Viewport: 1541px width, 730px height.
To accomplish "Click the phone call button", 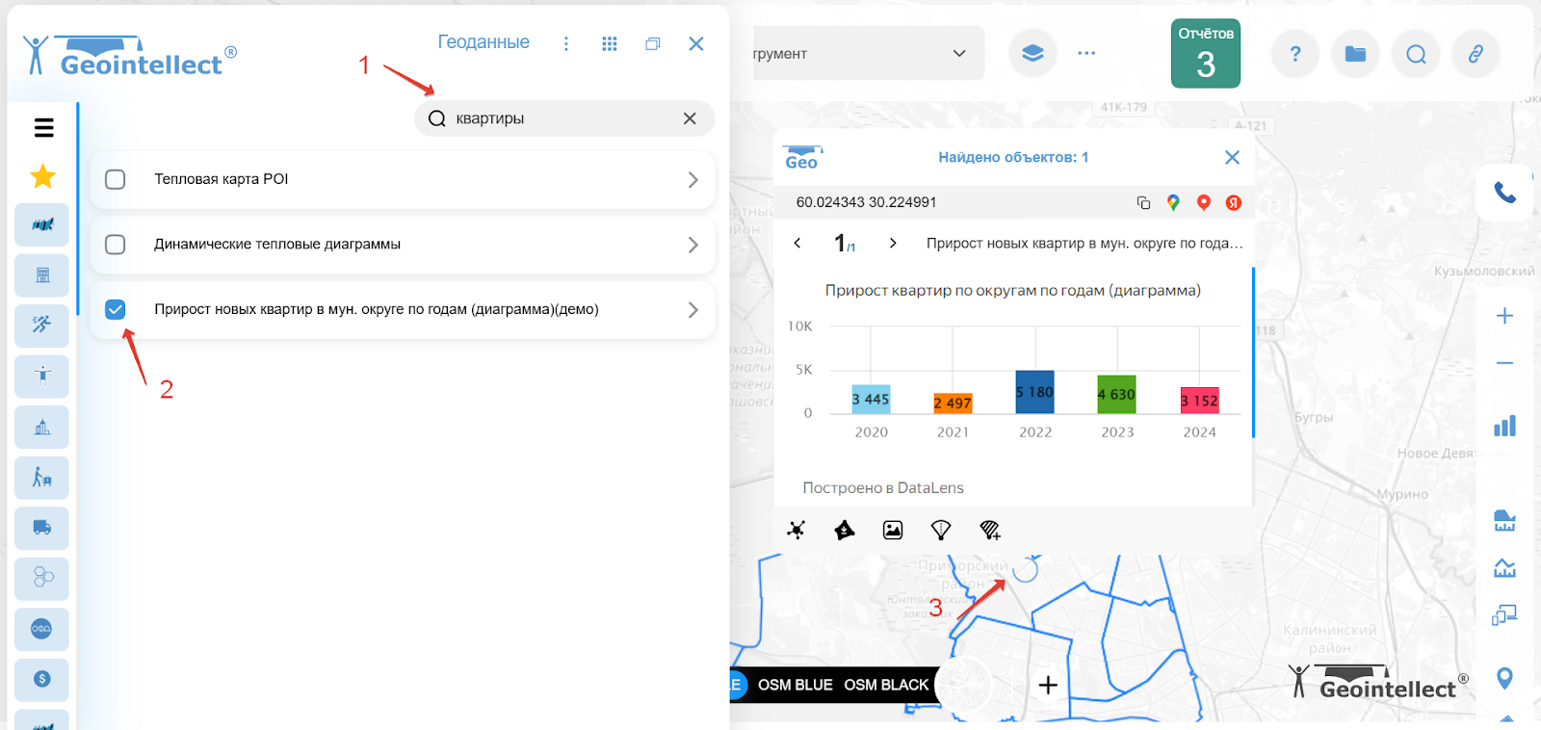I will [x=1504, y=193].
